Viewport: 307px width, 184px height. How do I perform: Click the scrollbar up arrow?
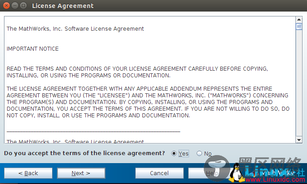point(299,20)
